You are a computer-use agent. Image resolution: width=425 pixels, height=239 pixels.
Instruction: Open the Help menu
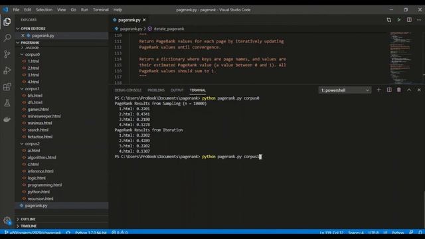pyautogui.click(x=118, y=10)
